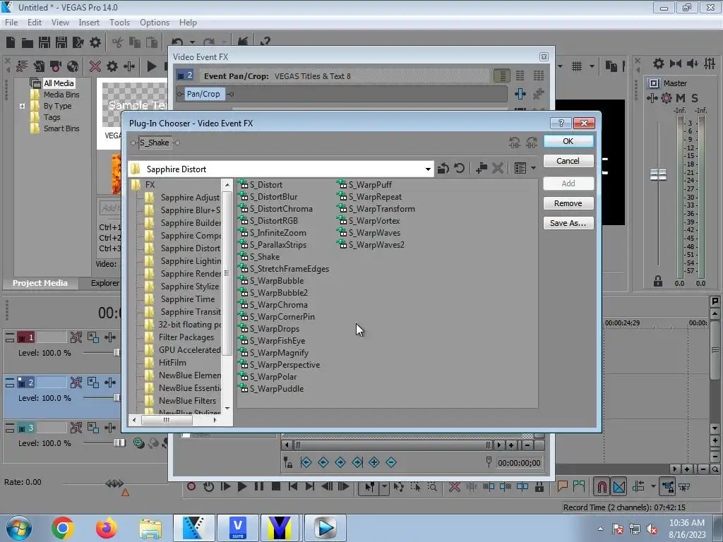Click the Rate scrub slider control

114,483
